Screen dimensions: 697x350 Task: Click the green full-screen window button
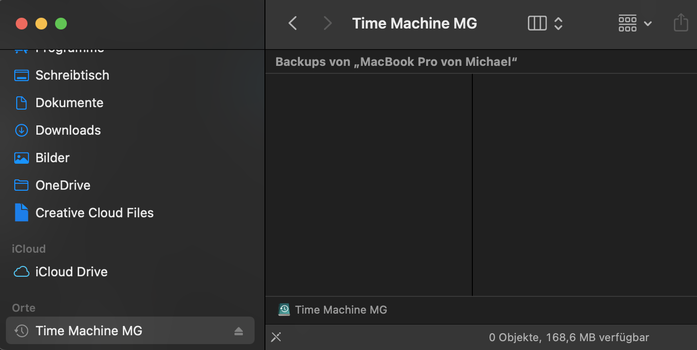click(x=61, y=24)
